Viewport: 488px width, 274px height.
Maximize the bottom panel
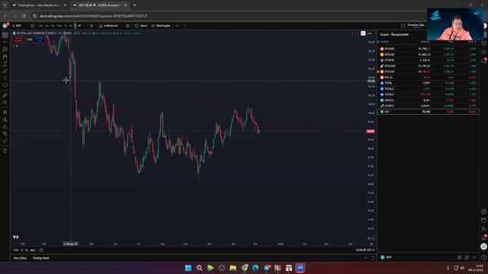373,258
